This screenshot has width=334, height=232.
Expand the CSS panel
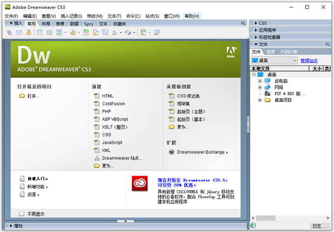pyautogui.click(x=256, y=23)
